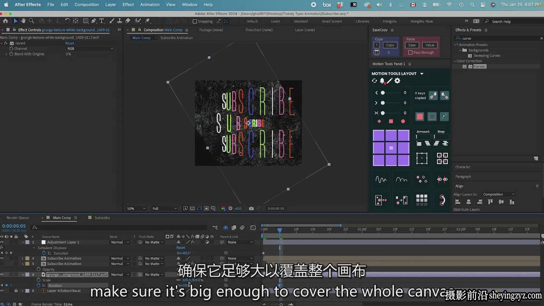Viewport: 544px width, 306px height.
Task: Collapse Animation Presets tree in Effects & Presets
Action: (455, 45)
